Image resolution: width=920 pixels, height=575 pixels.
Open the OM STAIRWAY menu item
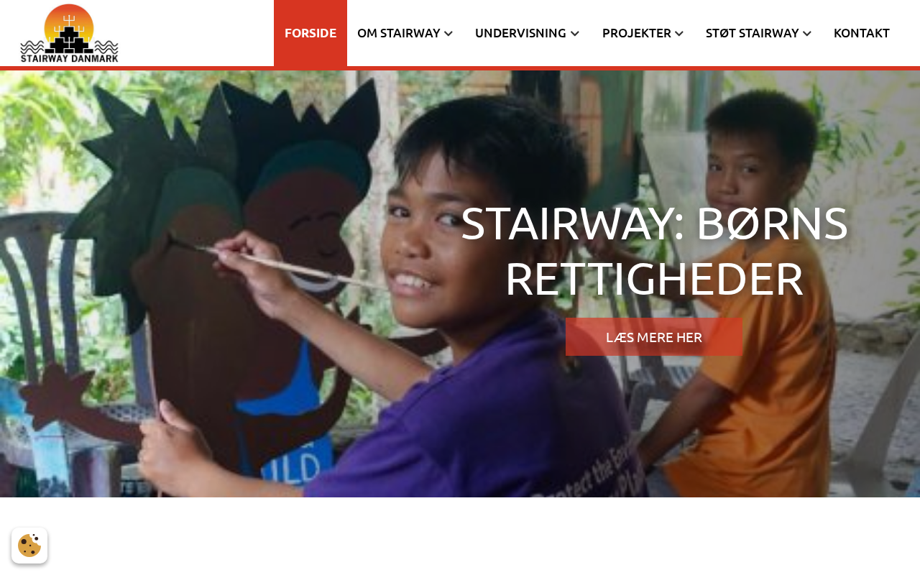[399, 33]
